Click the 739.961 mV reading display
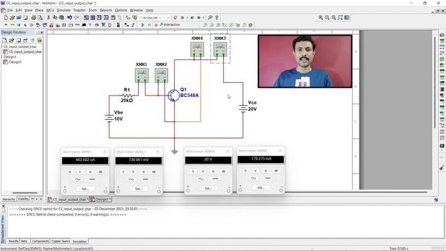The height and width of the screenshot is (251, 446). (139, 160)
